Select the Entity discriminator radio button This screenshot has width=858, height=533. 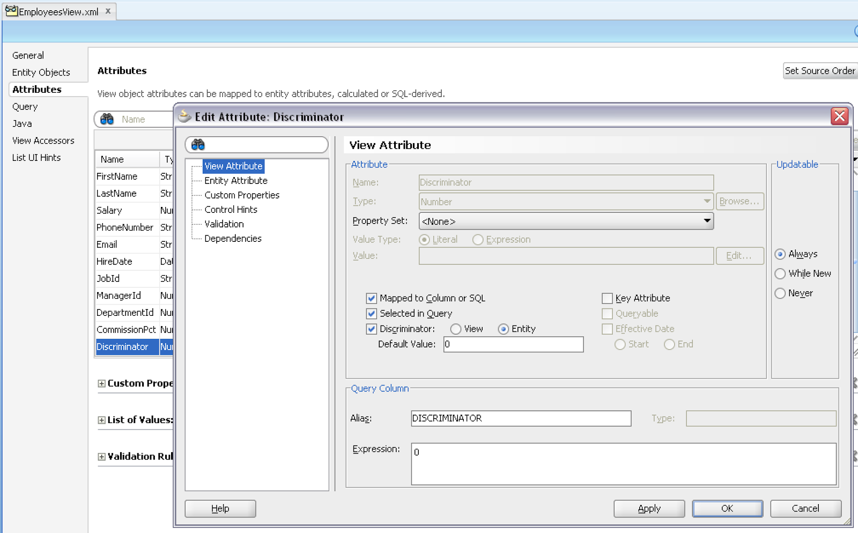pyautogui.click(x=503, y=329)
